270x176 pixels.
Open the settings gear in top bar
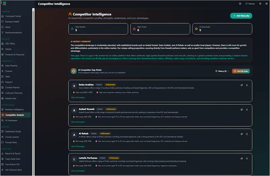pyautogui.click(x=260, y=4)
